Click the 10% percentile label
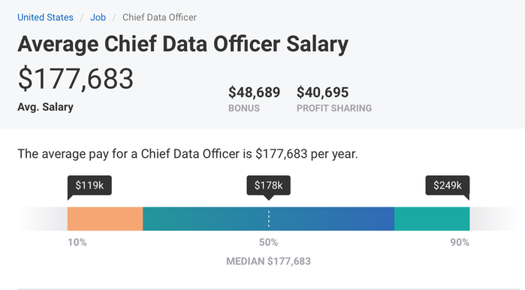 click(77, 243)
